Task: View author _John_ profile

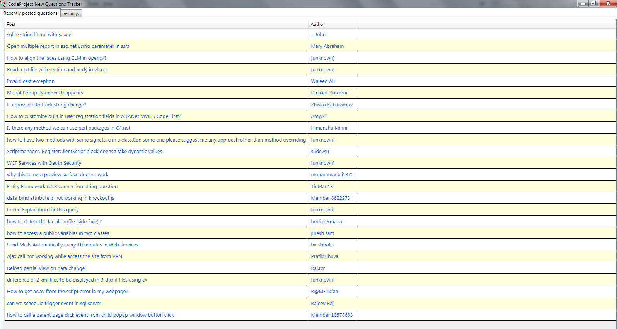Action: 319,35
